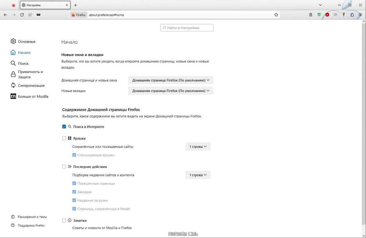The width and height of the screenshot is (366, 238).
Task: Toggle Недавние загрузки checkbox
Action: 74,201
